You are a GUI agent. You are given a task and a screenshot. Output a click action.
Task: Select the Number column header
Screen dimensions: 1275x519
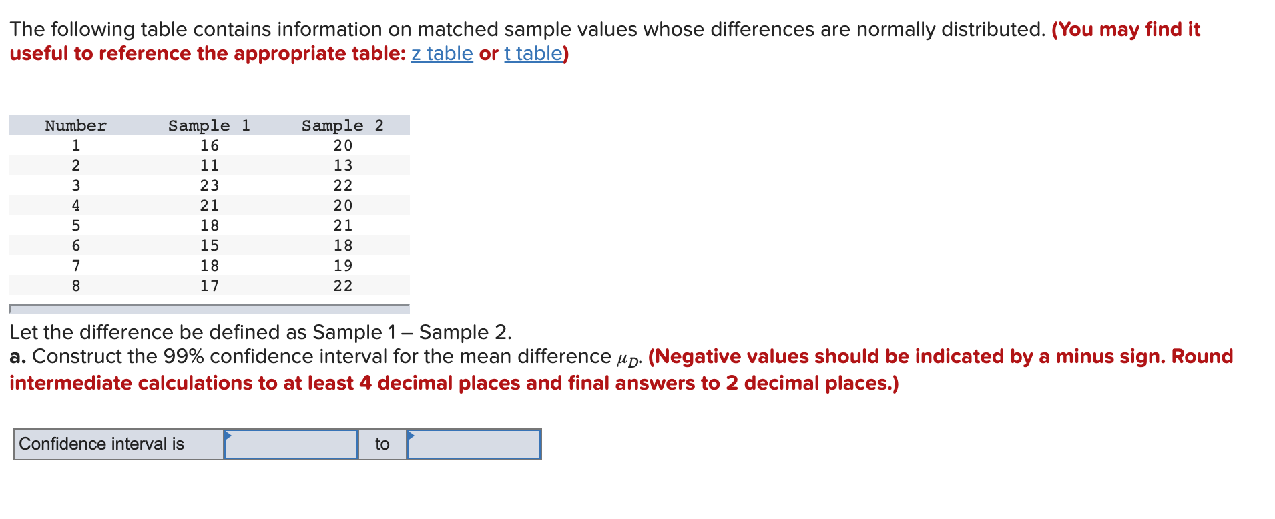click(75, 125)
